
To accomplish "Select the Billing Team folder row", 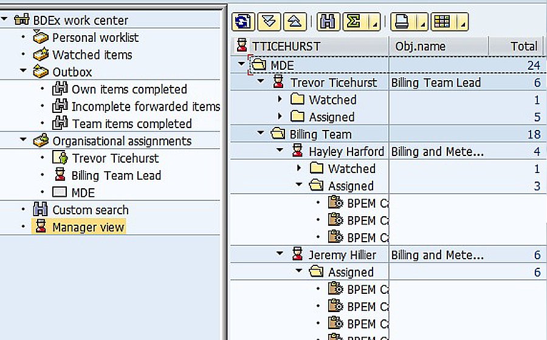I will (320, 134).
